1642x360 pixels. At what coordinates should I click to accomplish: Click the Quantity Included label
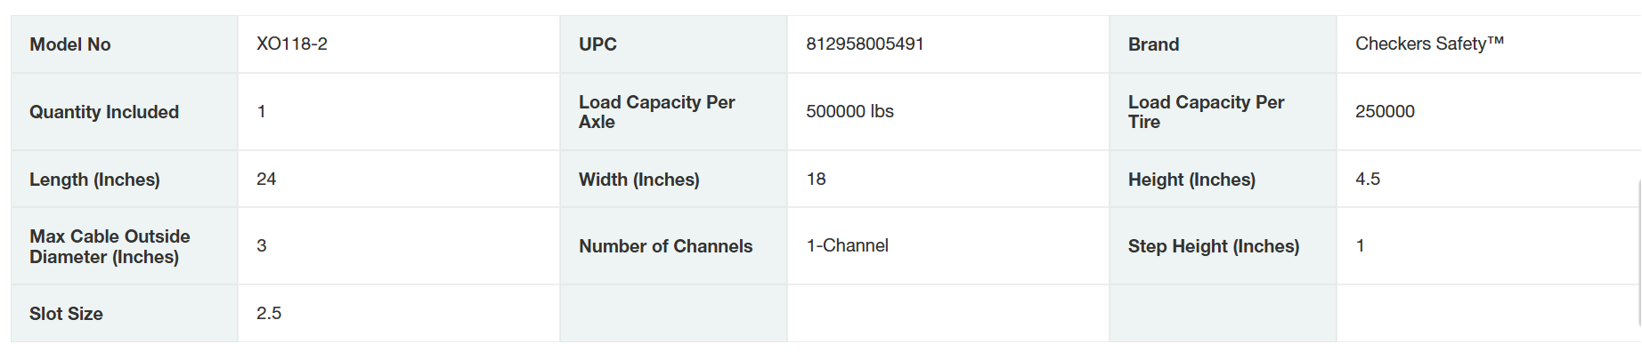(x=104, y=112)
